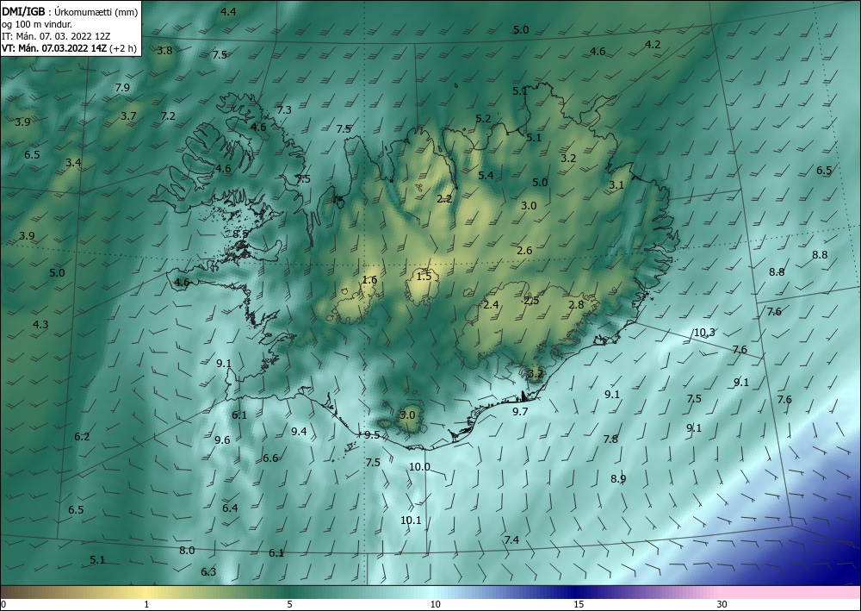Click the 2.4 value over Vatnajökull
Image resolution: width=861 pixels, height=611 pixels.
tap(491, 305)
